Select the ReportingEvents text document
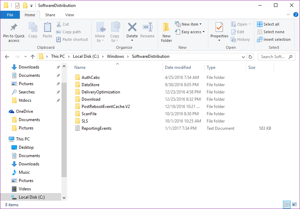300x209 pixels. 93,128
